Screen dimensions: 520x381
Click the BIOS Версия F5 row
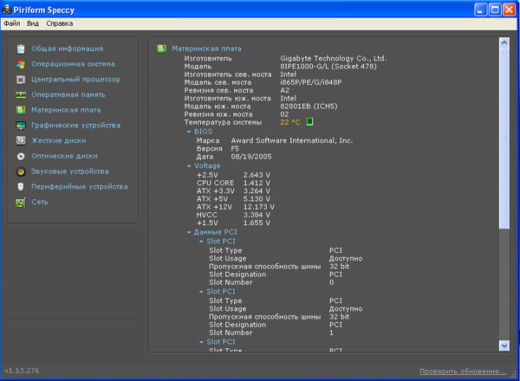[x=218, y=149]
